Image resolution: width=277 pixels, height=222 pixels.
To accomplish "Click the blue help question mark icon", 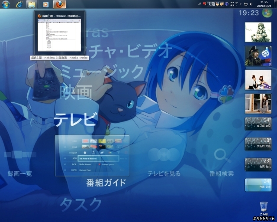I will coord(227,4).
